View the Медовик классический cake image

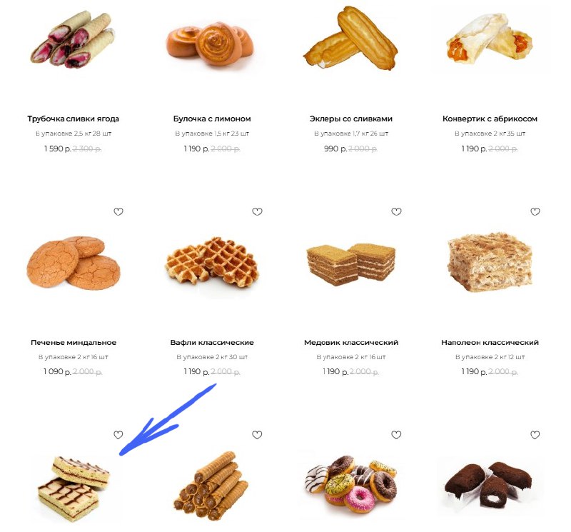click(351, 264)
